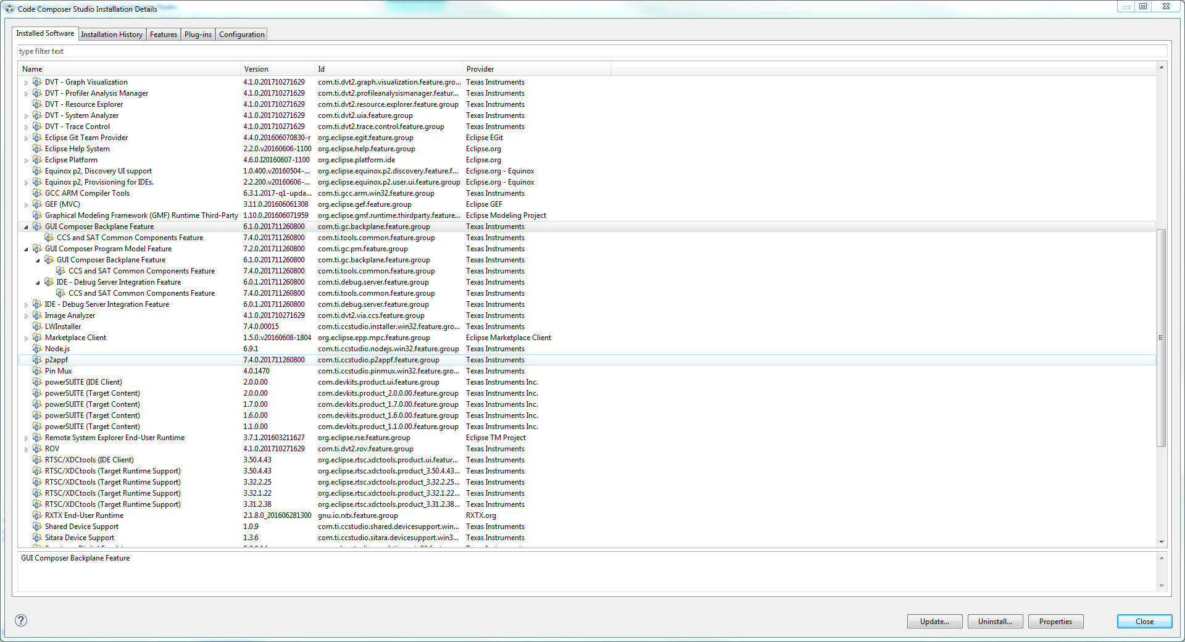Viewport: 1185px width, 642px height.
Task: Select the GCC ARM Compiler Tools row name
Action: pos(87,193)
